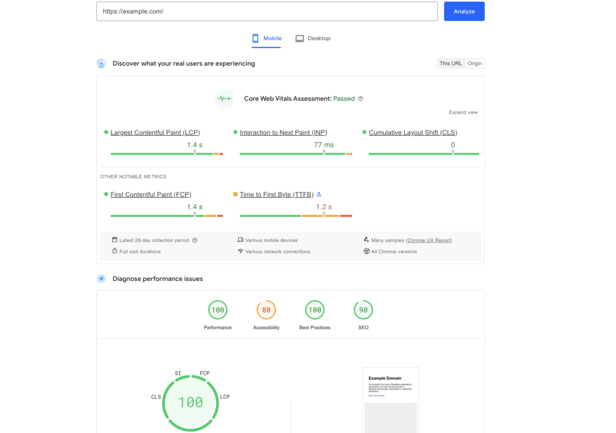Open Interaction to Next Paint (INP) link

(x=283, y=133)
